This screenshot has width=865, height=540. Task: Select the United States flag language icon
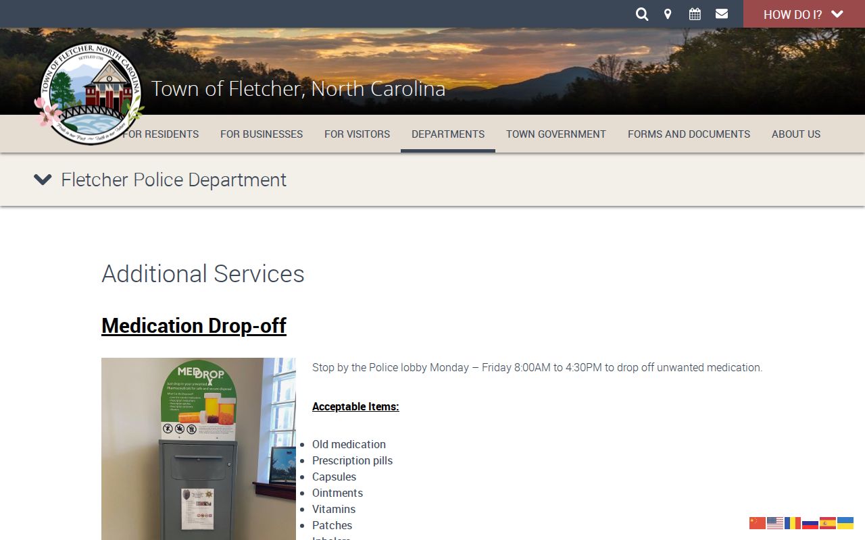pyautogui.click(x=775, y=523)
